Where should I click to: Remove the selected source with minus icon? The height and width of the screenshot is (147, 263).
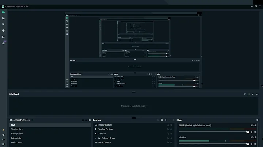[x=169, y=120]
